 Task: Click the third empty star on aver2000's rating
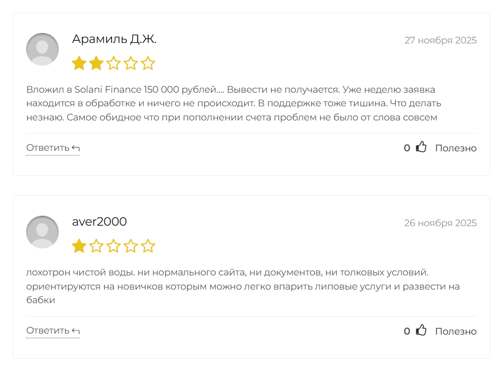113,245
